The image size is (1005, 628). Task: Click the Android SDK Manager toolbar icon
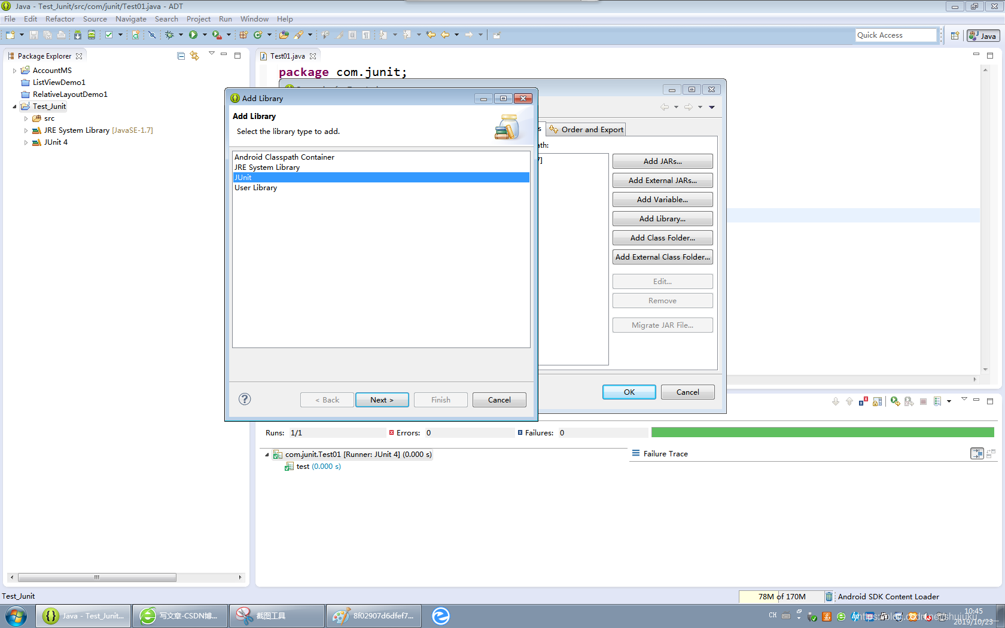(77, 35)
